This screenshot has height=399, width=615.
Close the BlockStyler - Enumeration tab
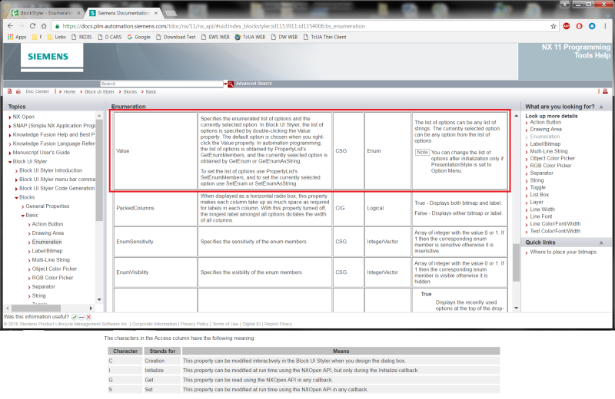point(78,13)
